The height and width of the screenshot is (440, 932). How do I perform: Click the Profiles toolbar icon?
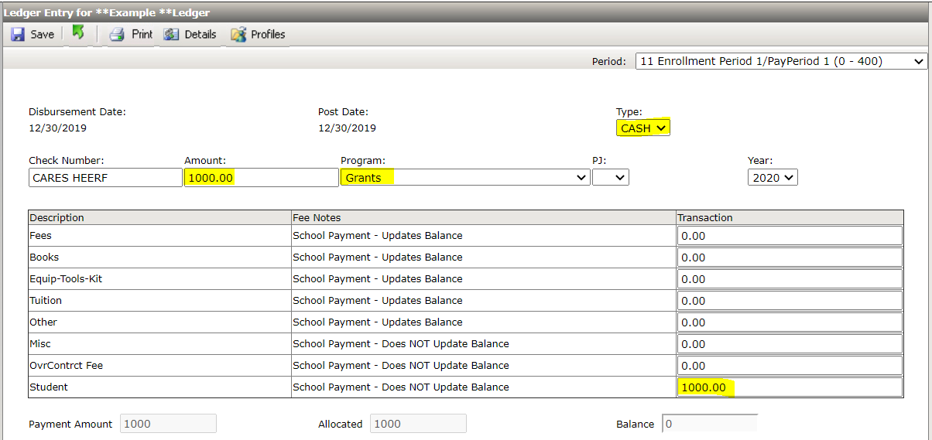coord(238,35)
